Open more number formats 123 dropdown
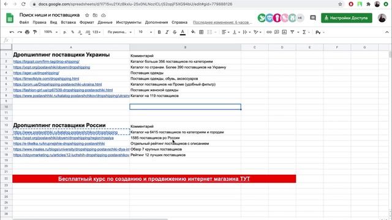 tap(96, 32)
